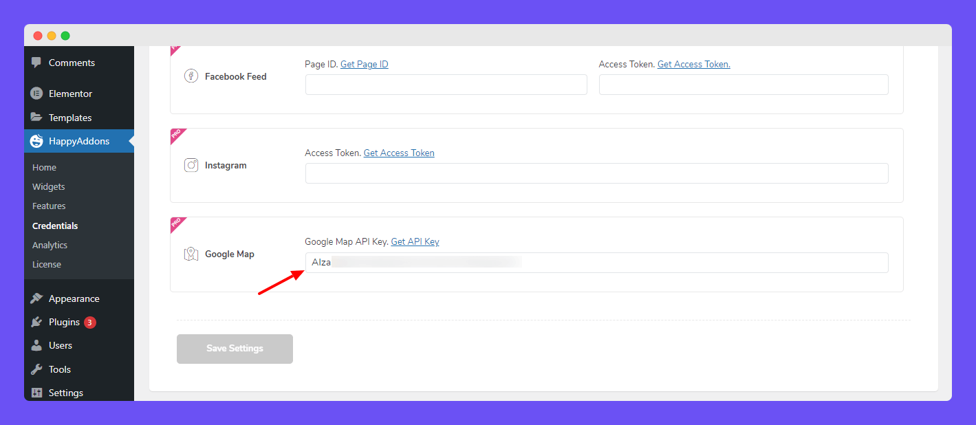
Task: Click the Facebook Feed icon
Action: coord(191,76)
